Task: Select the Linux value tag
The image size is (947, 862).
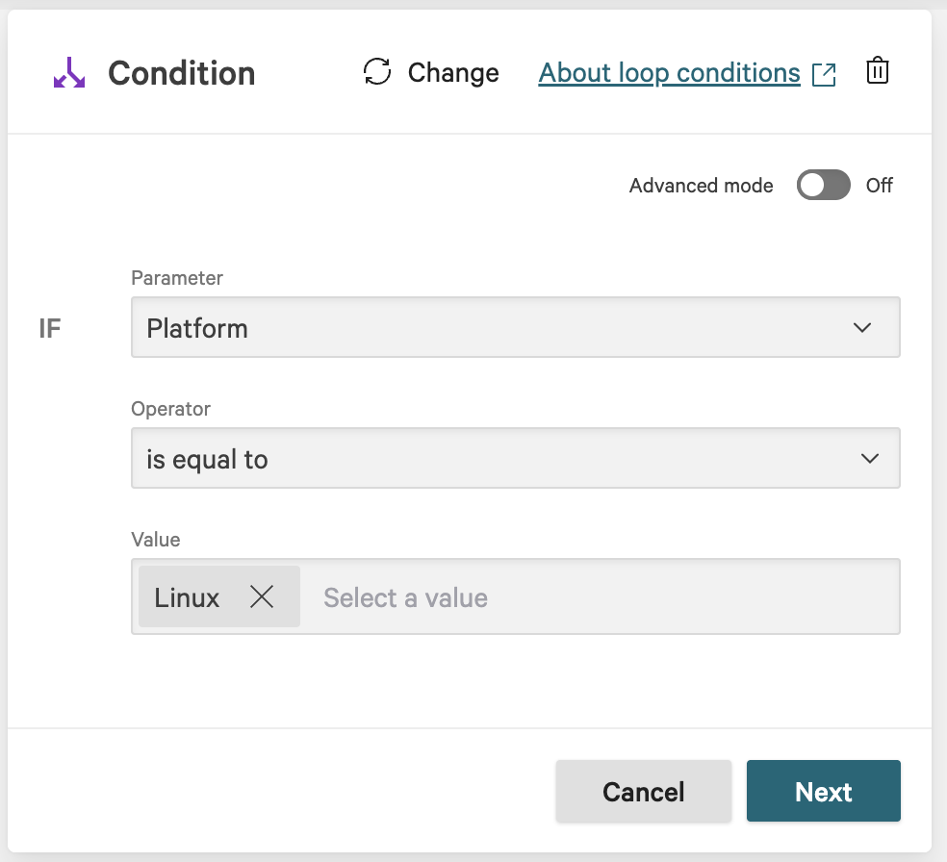Action: tap(188, 597)
